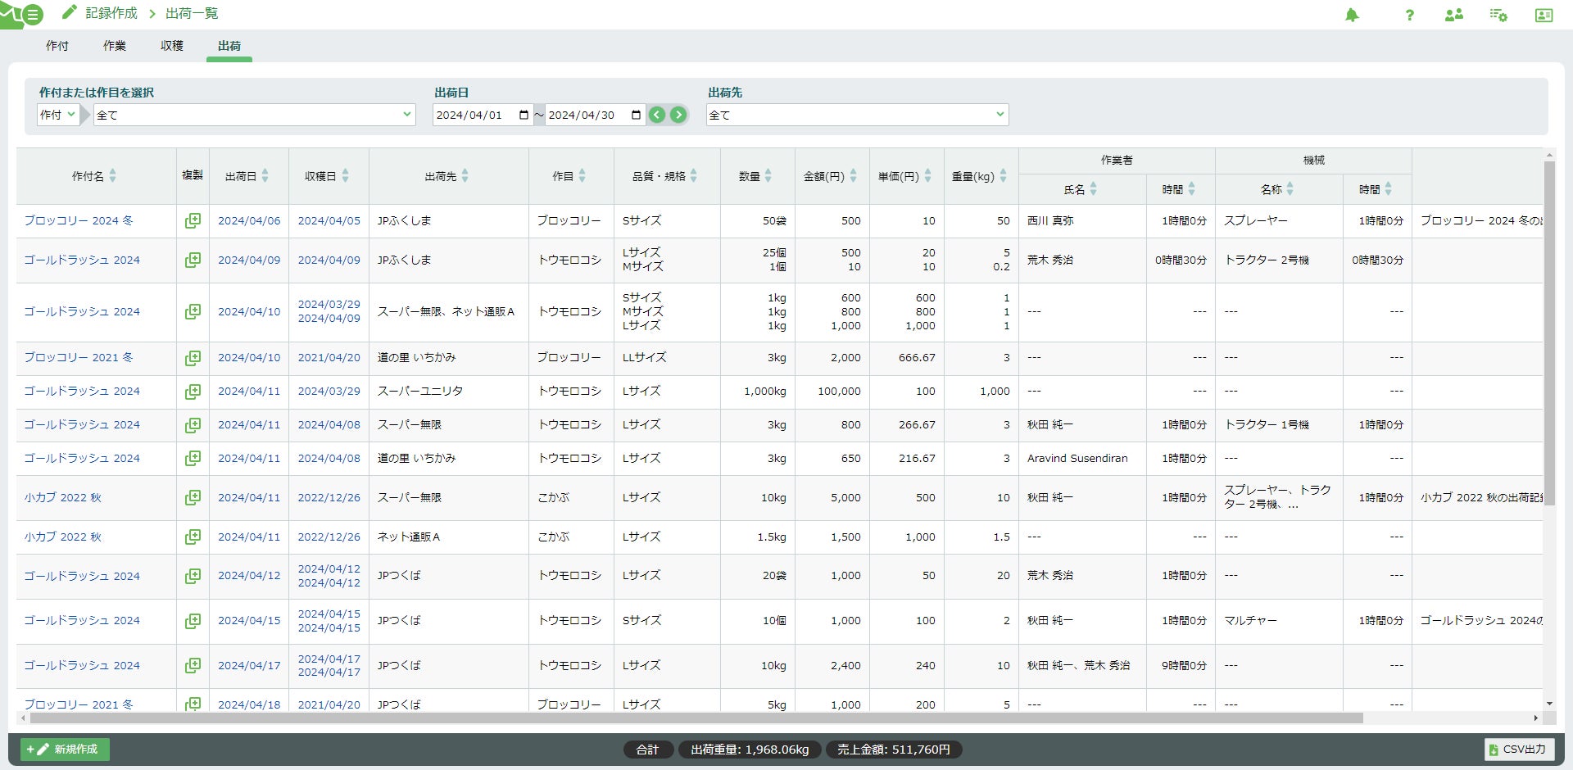This screenshot has width=1573, height=770.
Task: Expand the 出荷先 filter dropdown
Action: (857, 115)
